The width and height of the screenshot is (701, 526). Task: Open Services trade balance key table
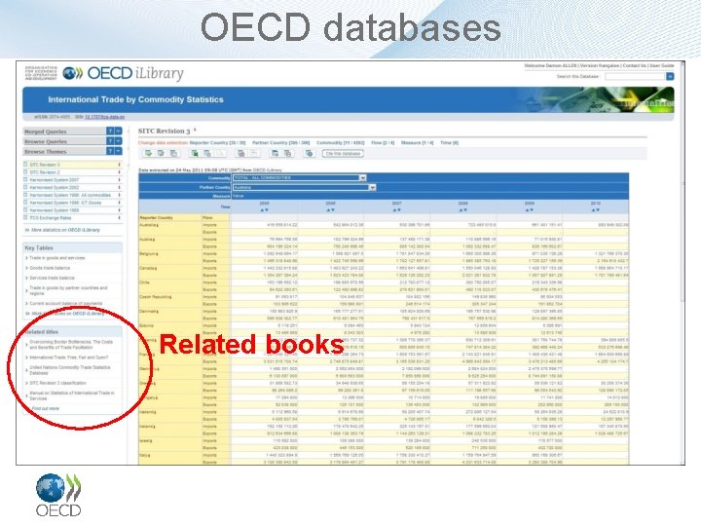click(52, 278)
